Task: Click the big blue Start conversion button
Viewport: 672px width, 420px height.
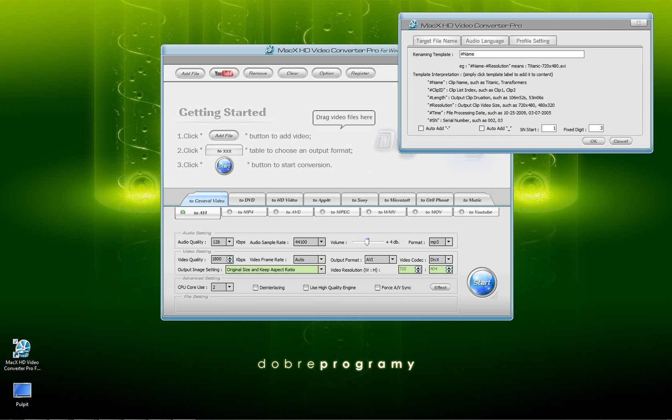Action: 482,282
